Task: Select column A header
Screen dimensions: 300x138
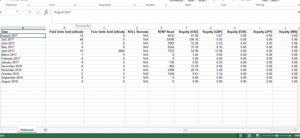Action: 23,28
